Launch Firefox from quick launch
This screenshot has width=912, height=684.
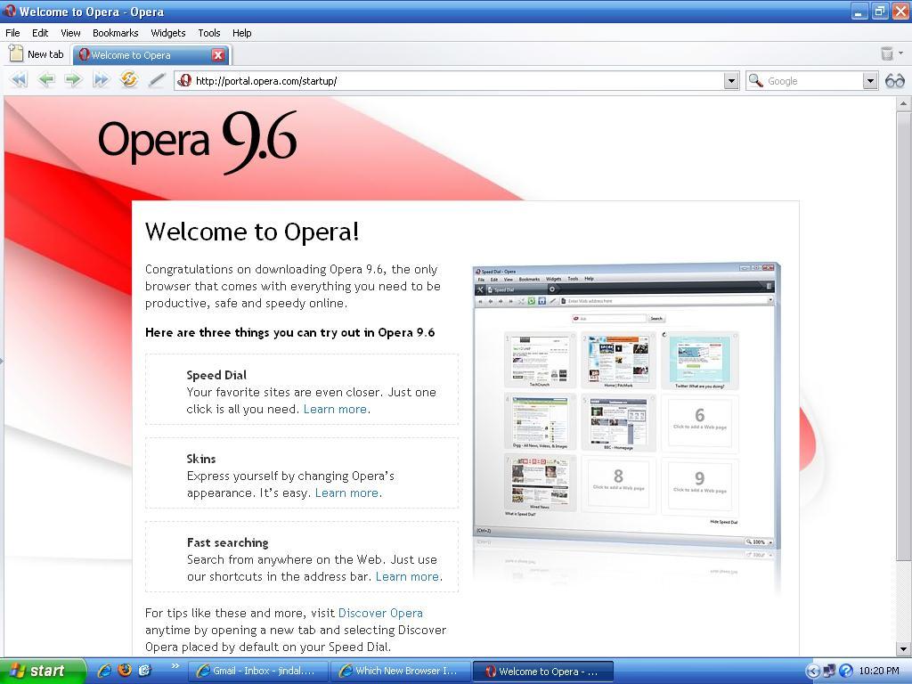coord(125,671)
